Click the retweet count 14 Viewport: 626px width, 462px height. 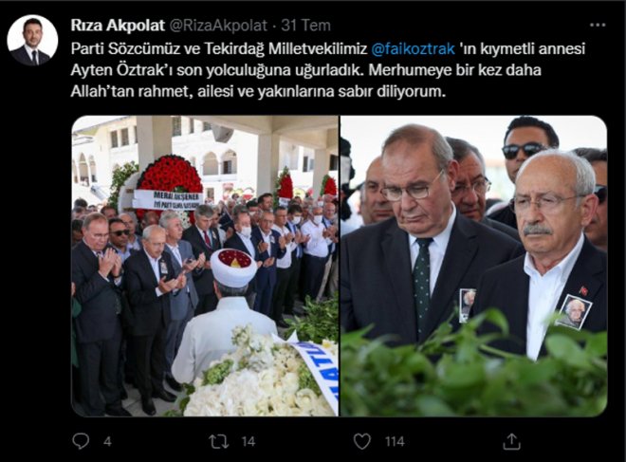249,442
